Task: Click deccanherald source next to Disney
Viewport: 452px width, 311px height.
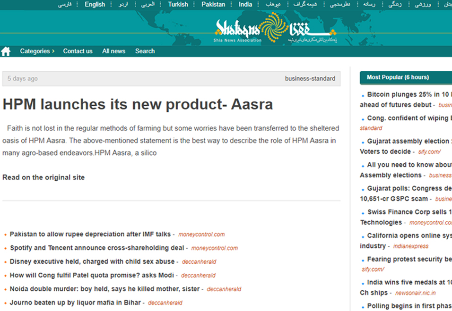Action: click(x=199, y=262)
